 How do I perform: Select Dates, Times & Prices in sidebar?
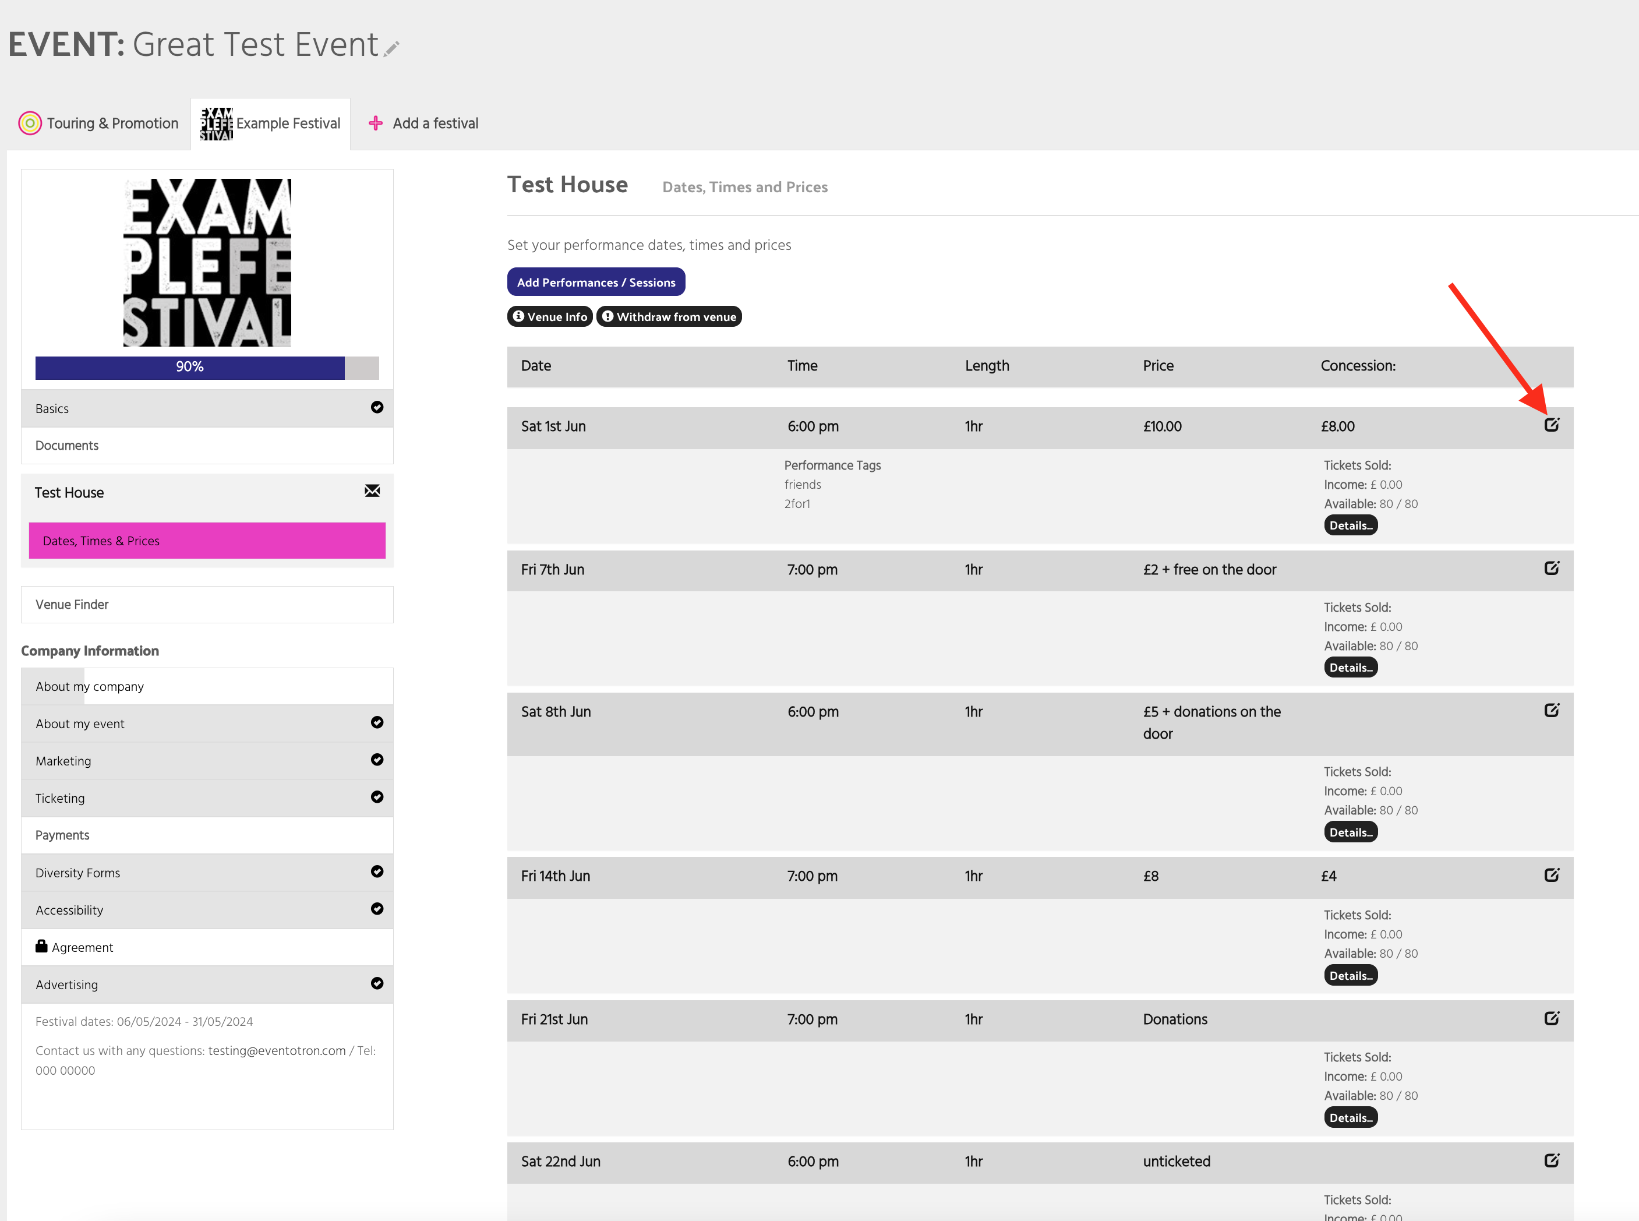[x=207, y=541]
